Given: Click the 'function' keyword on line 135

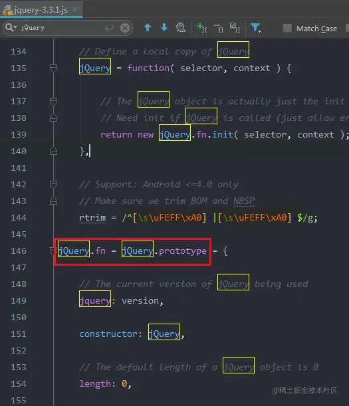Looking at the screenshot, I should coord(148,68).
